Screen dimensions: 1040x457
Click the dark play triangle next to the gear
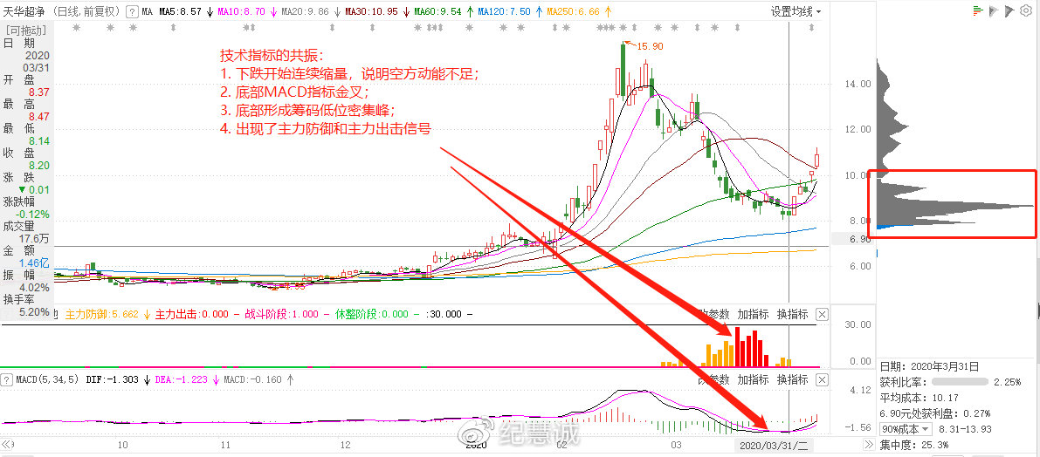tap(1010, 11)
